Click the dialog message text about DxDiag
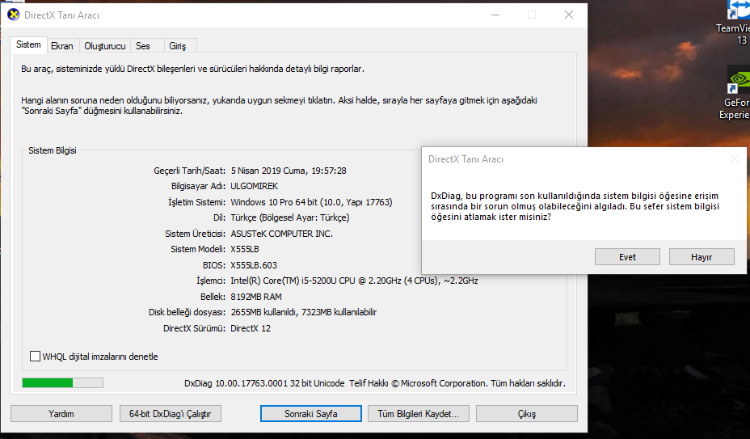This screenshot has width=750, height=439. [575, 206]
